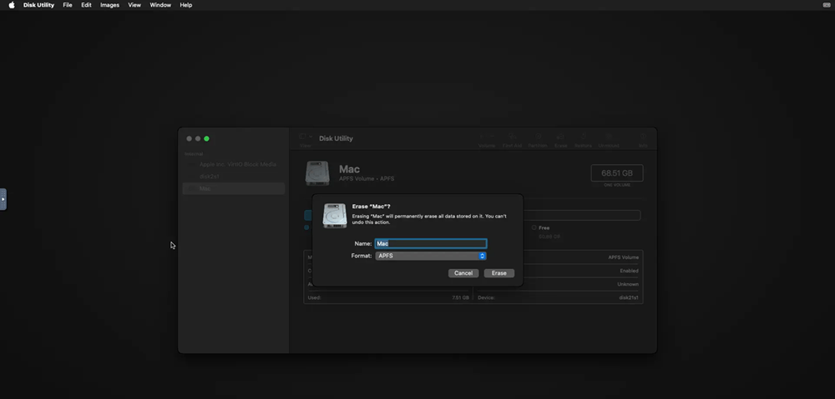
Task: Select the First Aid toolbar icon
Action: click(512, 137)
